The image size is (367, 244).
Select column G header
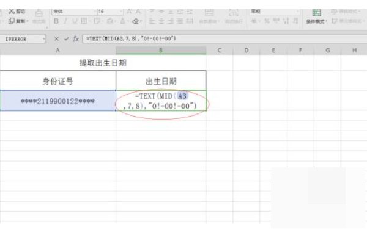328,50
